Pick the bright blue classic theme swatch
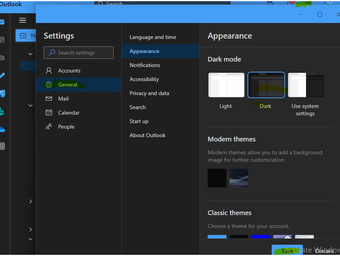This screenshot has height=256, width=340. click(260, 238)
